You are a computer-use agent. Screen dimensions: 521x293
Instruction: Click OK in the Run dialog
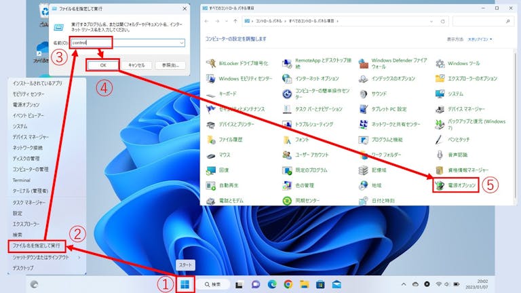[103, 65]
